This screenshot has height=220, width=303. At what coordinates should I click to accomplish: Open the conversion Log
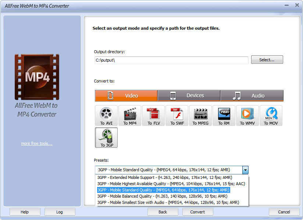pos(60,212)
